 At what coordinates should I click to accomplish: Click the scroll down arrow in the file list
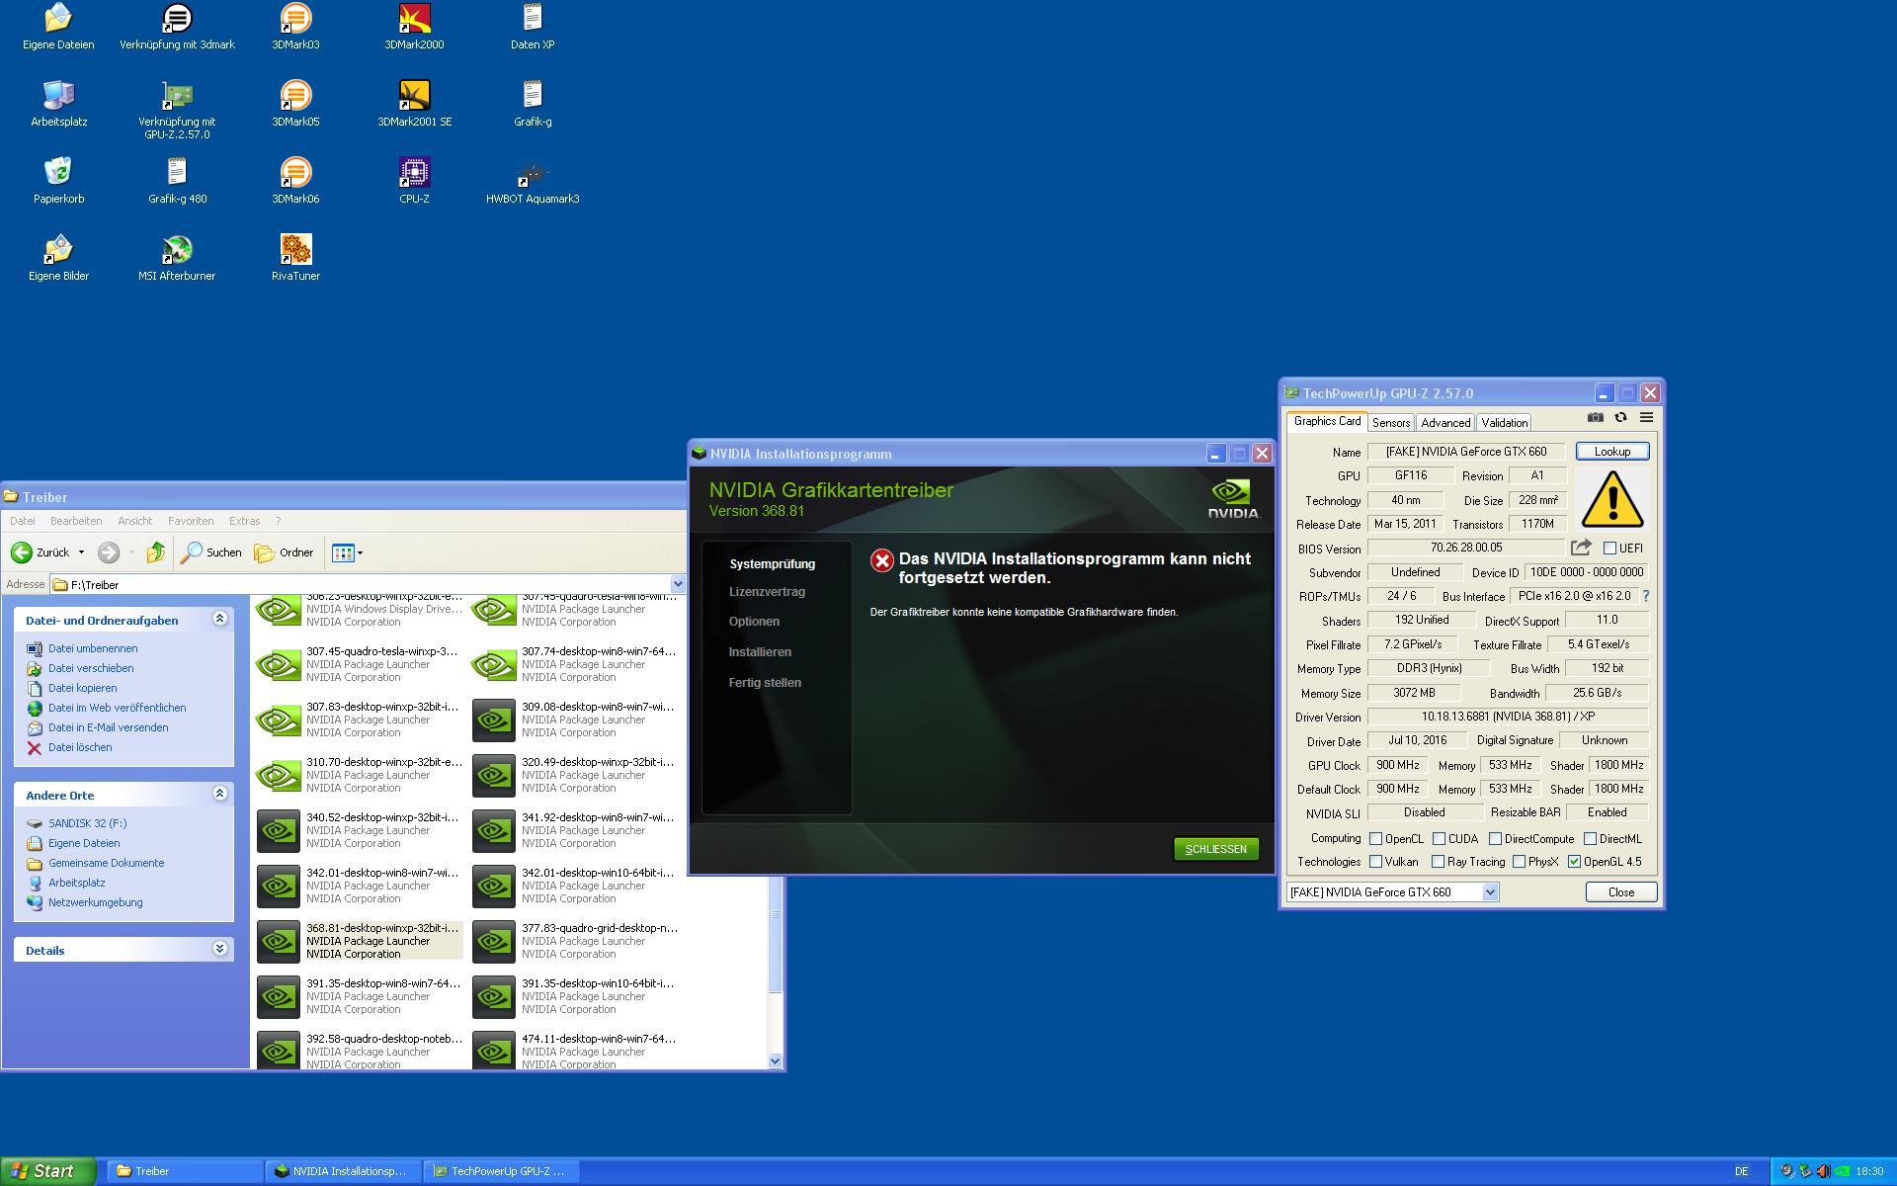coord(776,1060)
